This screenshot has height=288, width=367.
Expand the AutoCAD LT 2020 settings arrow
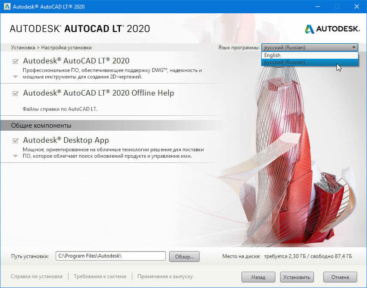tap(15, 77)
